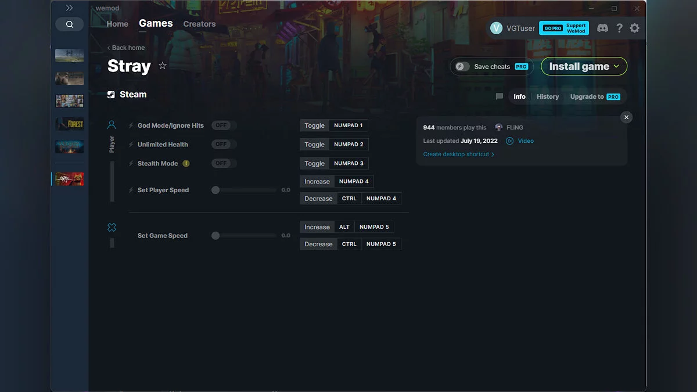Click Set Player Speed value 0.0
The height and width of the screenshot is (392, 697).
[x=286, y=190]
